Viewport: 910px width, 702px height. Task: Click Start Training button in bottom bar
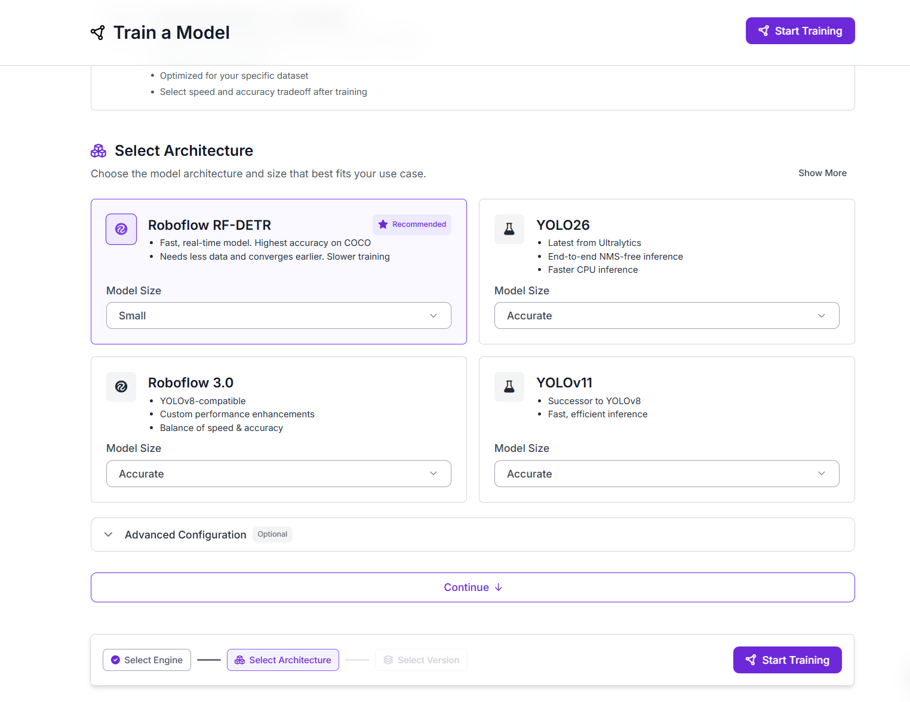click(788, 660)
